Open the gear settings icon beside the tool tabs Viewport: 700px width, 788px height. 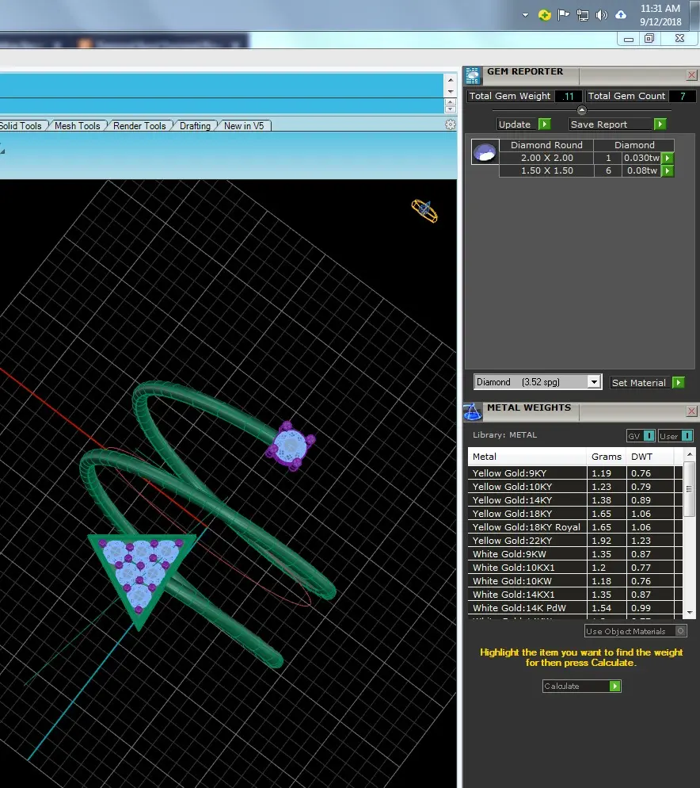point(451,124)
